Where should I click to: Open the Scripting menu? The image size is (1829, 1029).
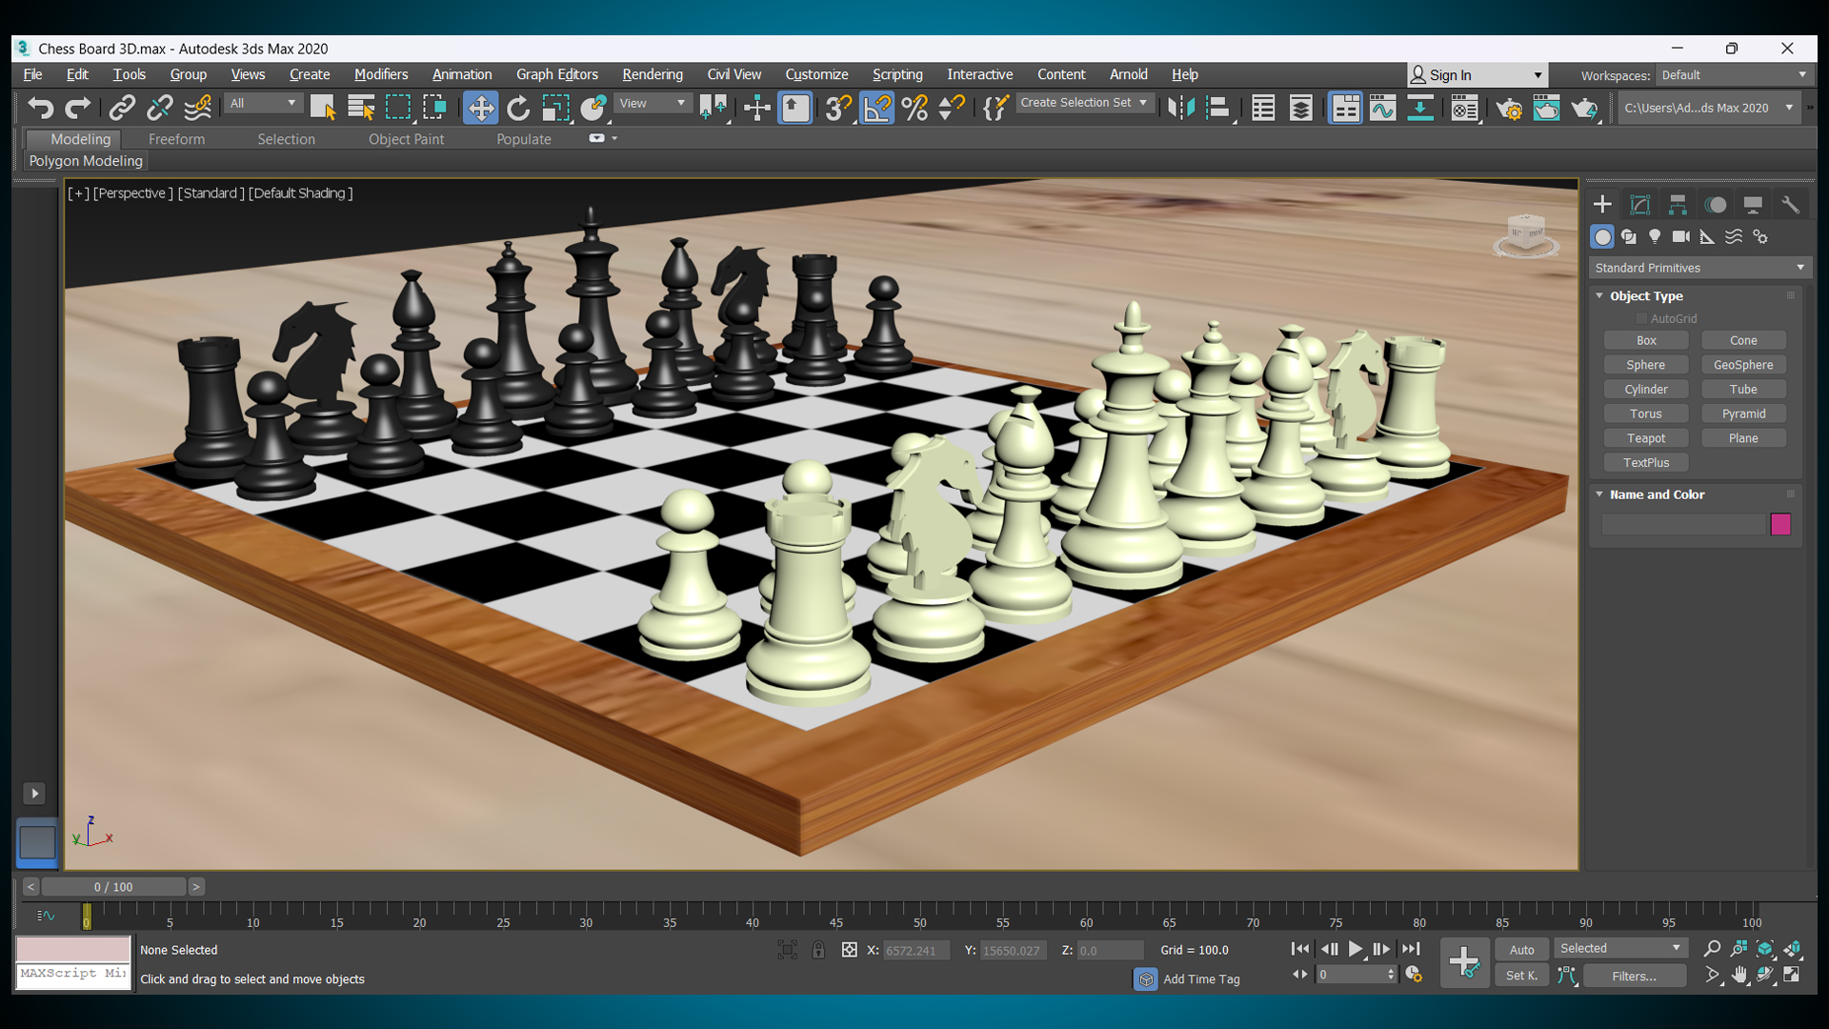(x=896, y=74)
